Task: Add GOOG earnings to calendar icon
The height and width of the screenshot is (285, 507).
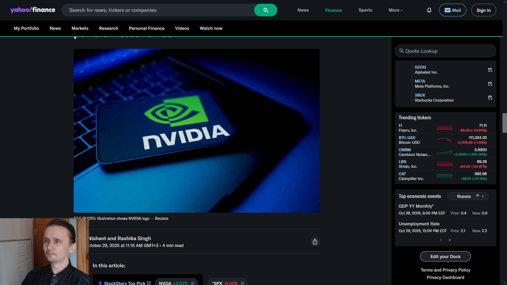Action: click(490, 70)
